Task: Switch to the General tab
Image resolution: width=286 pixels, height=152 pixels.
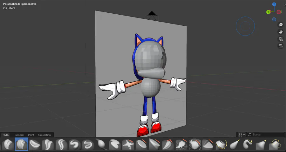Action: click(19, 135)
